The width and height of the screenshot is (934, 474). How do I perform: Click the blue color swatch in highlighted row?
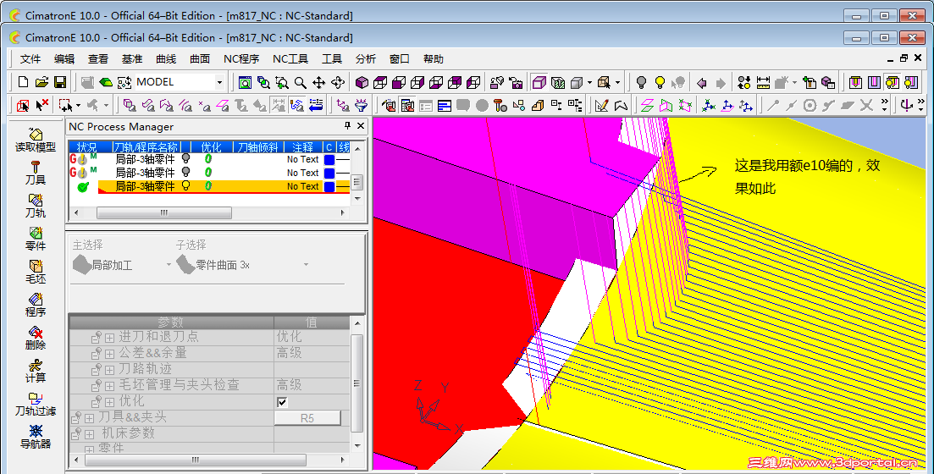point(329,186)
